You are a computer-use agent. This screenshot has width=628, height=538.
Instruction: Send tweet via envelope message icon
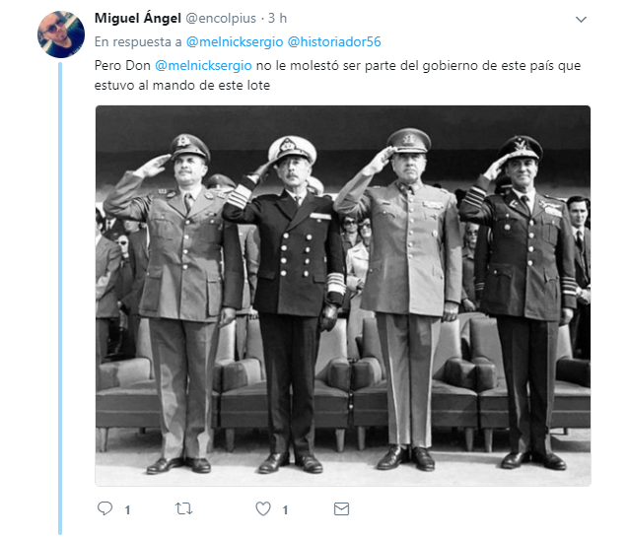342,508
